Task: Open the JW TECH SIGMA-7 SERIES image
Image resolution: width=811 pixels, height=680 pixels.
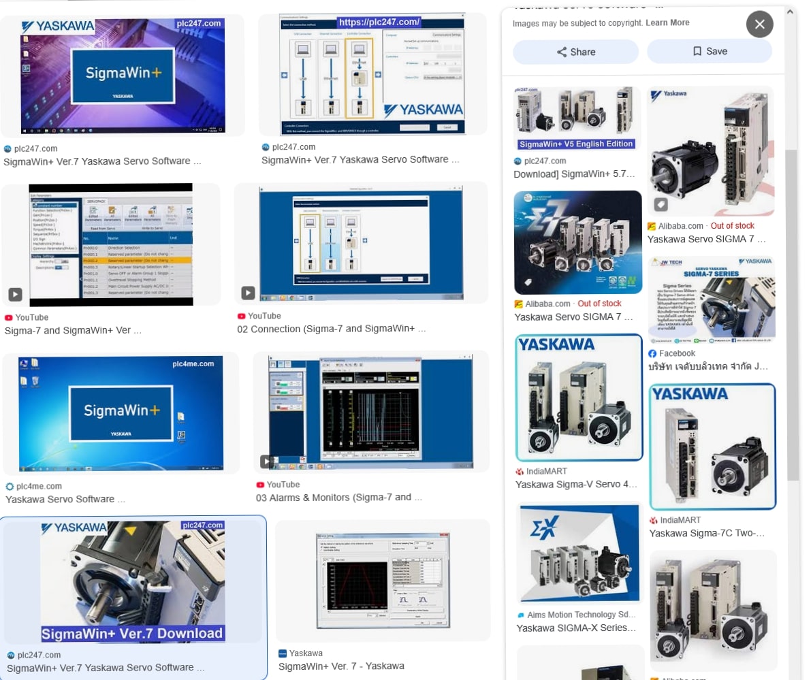Action: (x=712, y=300)
